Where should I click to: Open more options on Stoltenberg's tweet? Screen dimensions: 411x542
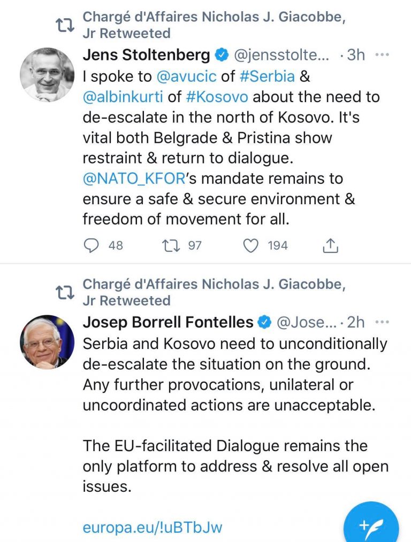coord(381,55)
